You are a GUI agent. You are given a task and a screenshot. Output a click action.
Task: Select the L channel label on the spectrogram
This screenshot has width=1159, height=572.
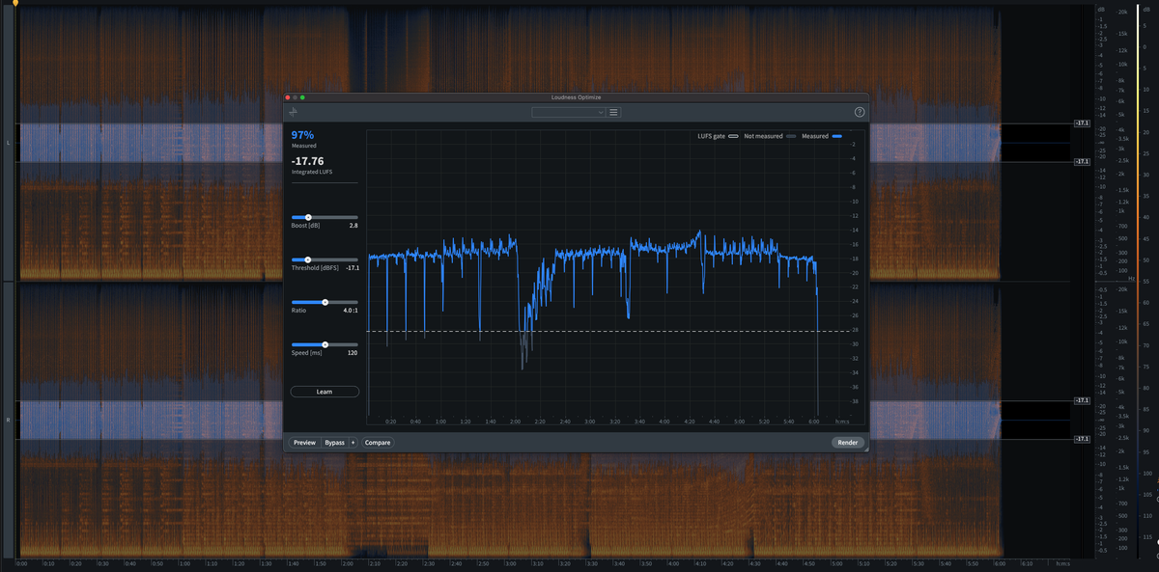[x=7, y=143]
